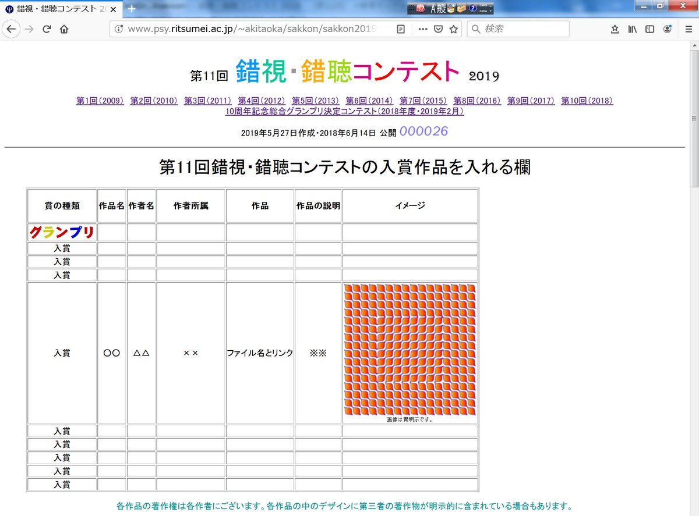Click the △△ sample author cell

pos(141,353)
